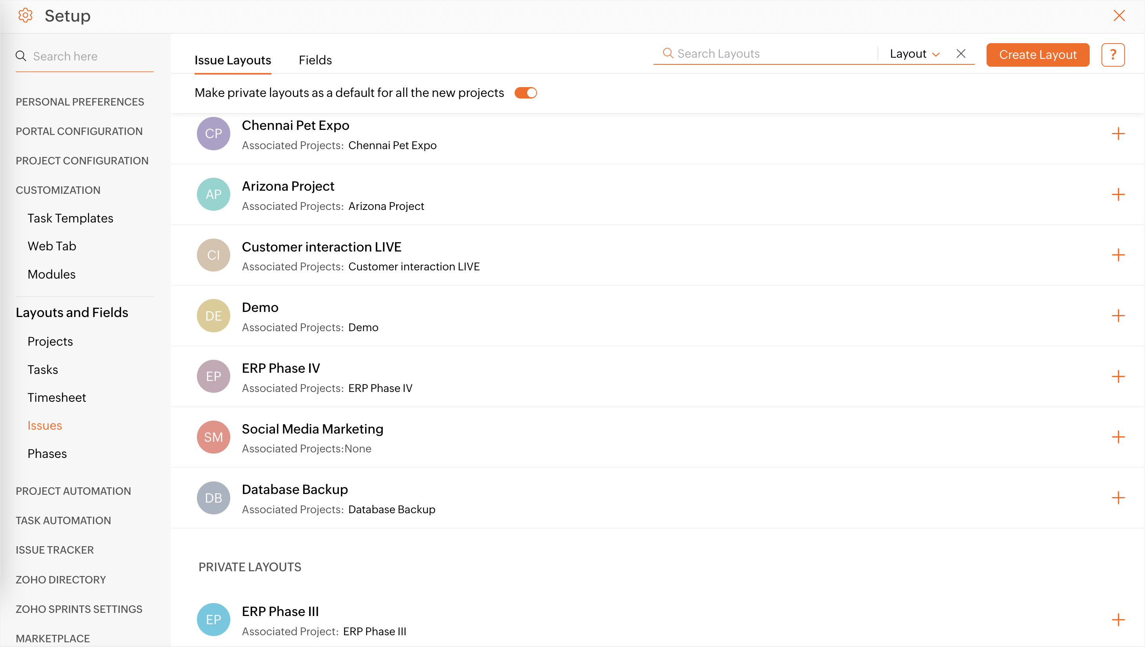The image size is (1145, 647).
Task: Expand the Project Configuration section
Action: pyautogui.click(x=82, y=160)
